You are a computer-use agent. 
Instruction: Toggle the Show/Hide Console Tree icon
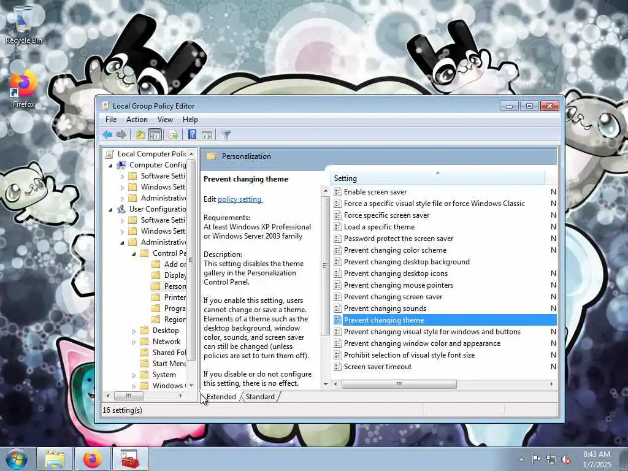[x=155, y=134]
